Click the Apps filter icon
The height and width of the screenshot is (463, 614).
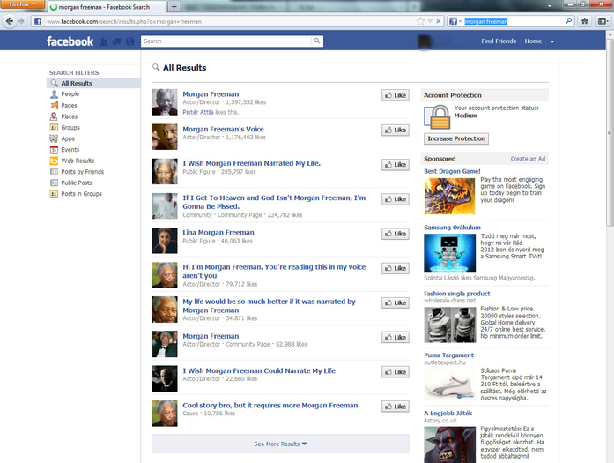(x=54, y=138)
